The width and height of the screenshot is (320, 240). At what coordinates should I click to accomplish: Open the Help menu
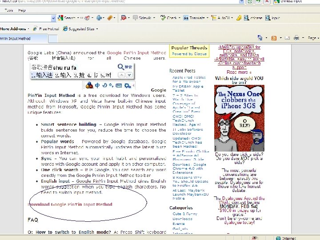coord(22,10)
